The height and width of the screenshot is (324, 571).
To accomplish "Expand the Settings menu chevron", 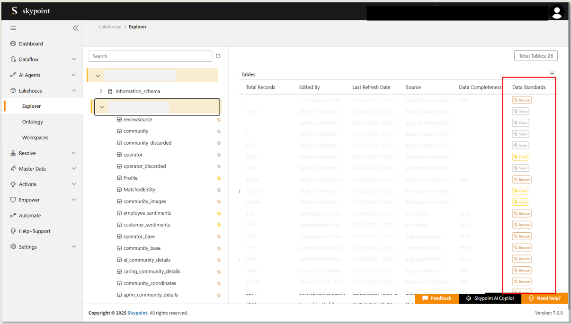I will tap(73, 247).
